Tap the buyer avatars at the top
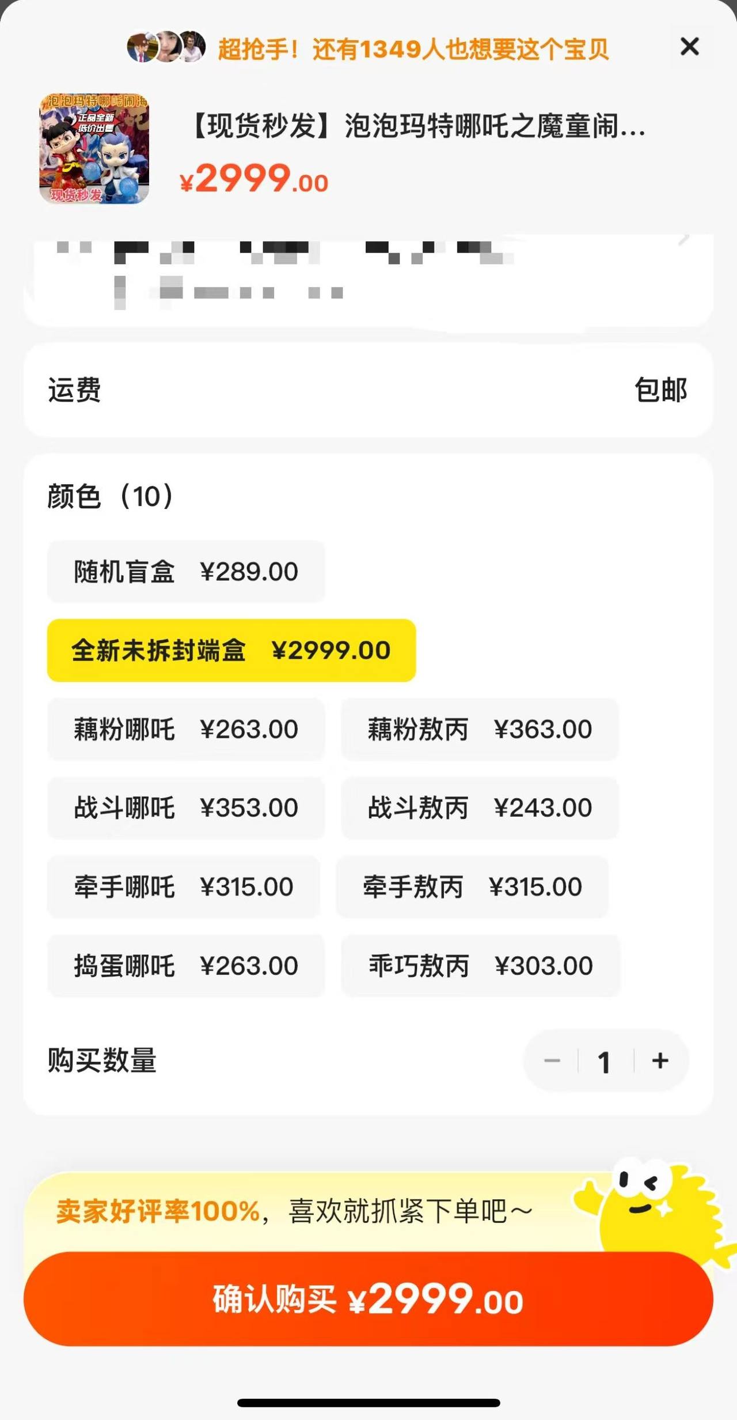737x1420 pixels. [166, 47]
